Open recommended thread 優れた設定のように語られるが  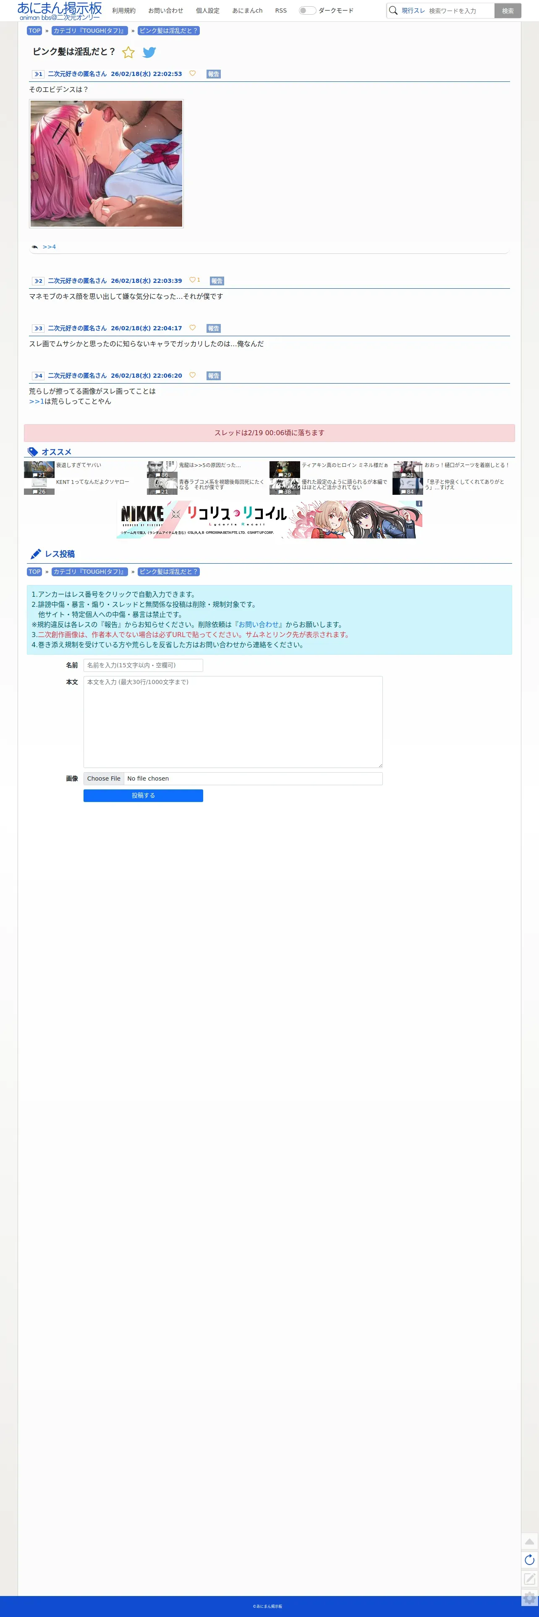(344, 485)
